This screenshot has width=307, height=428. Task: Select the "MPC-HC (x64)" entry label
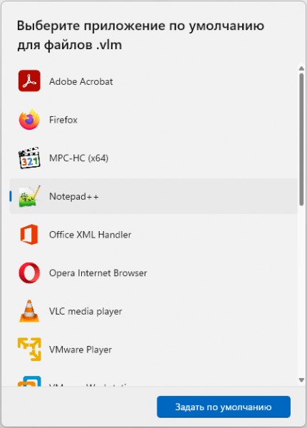79,158
